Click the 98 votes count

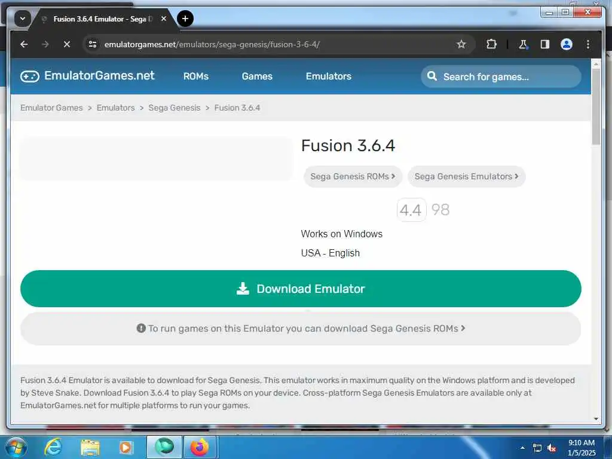(440, 210)
